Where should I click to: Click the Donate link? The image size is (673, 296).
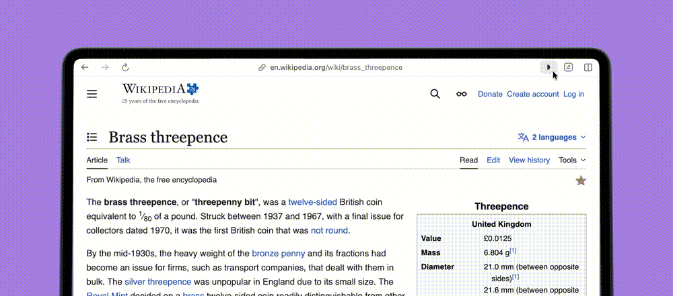490,94
